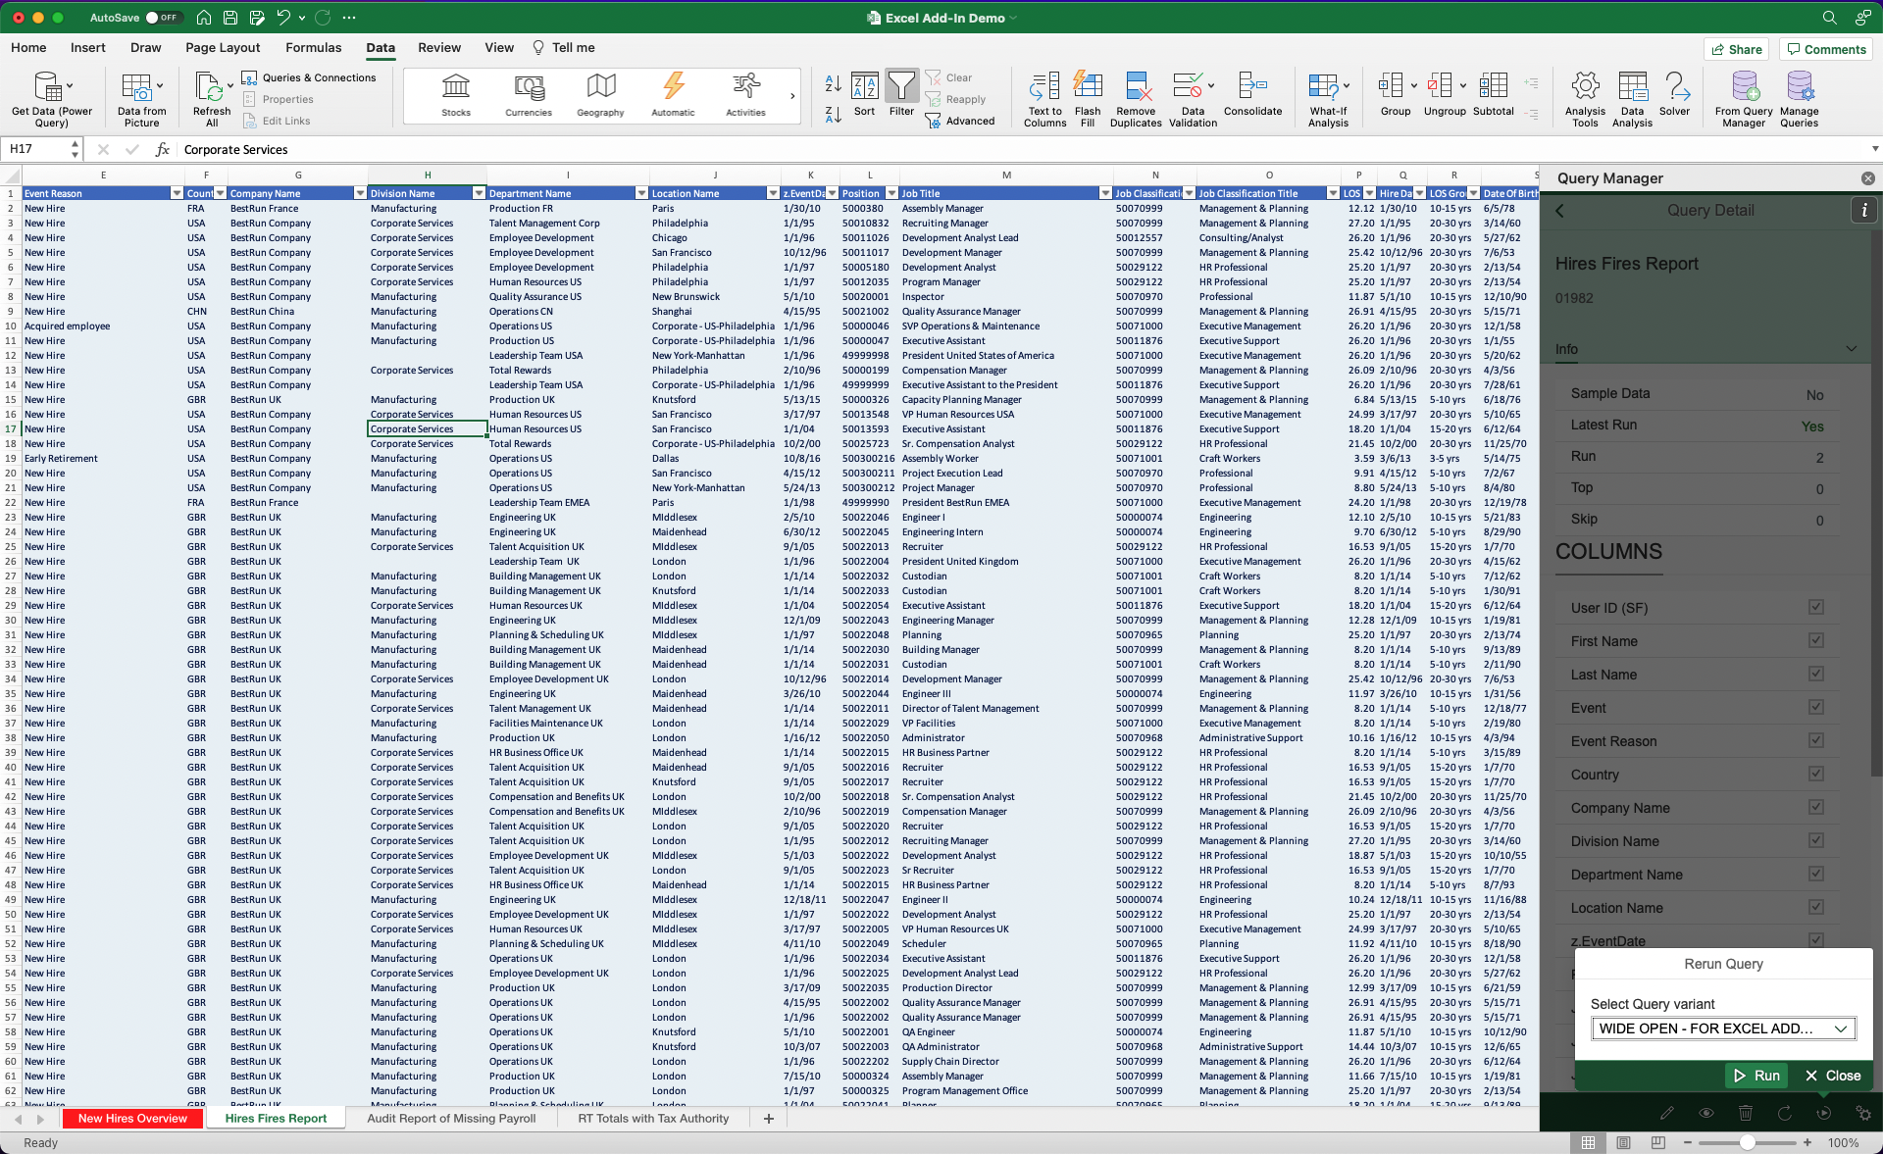Switch to the Formulas ribbon tab

(313, 47)
